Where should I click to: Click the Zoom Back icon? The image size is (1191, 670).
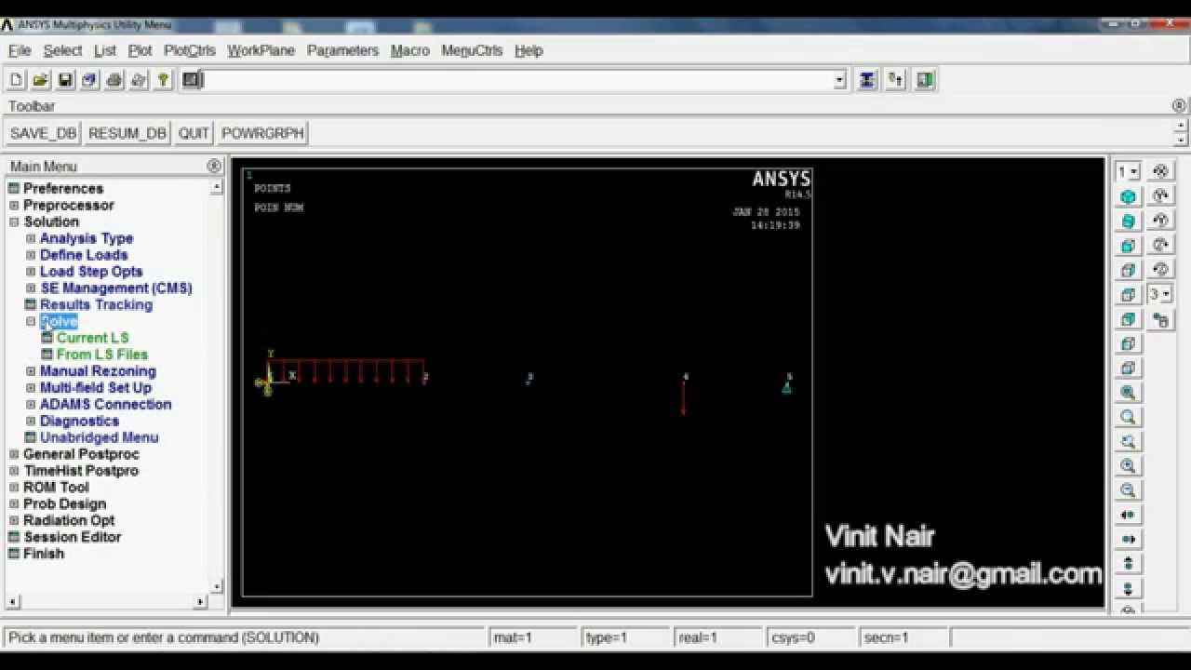[1128, 442]
